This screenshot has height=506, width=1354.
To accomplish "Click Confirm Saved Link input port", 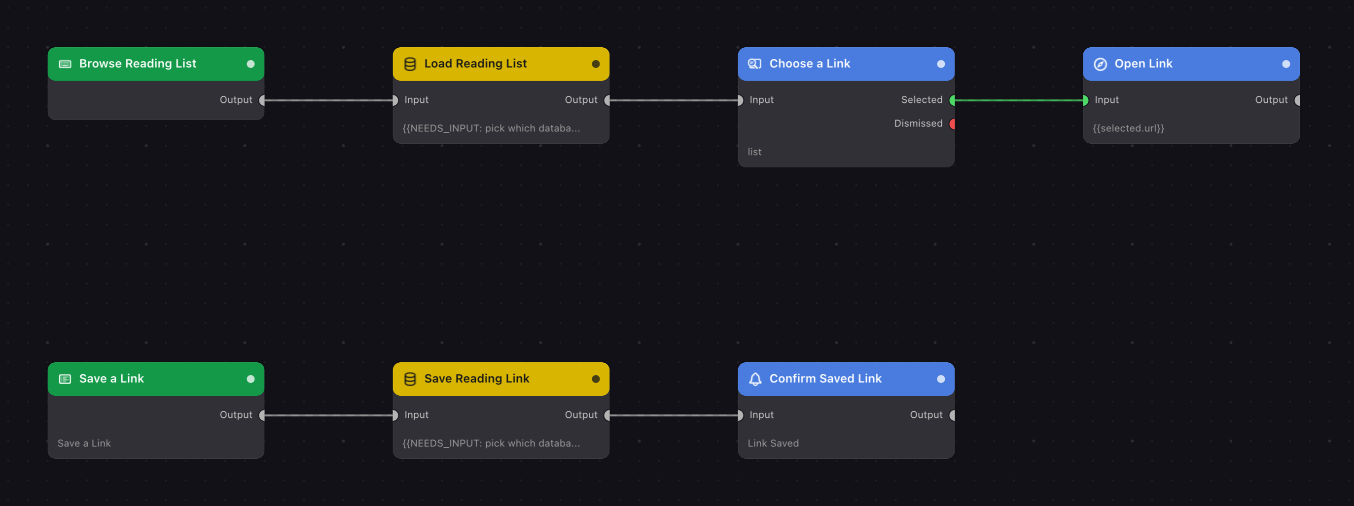I will click(741, 415).
